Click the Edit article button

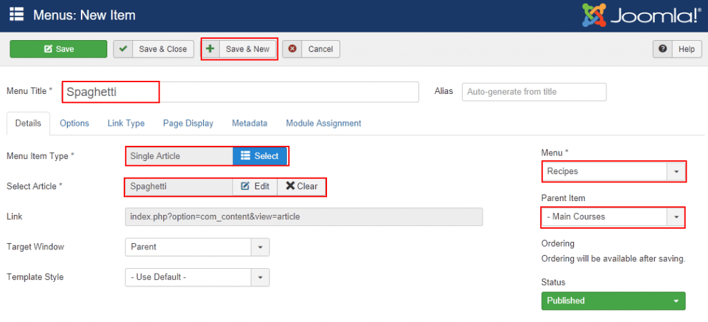click(255, 187)
